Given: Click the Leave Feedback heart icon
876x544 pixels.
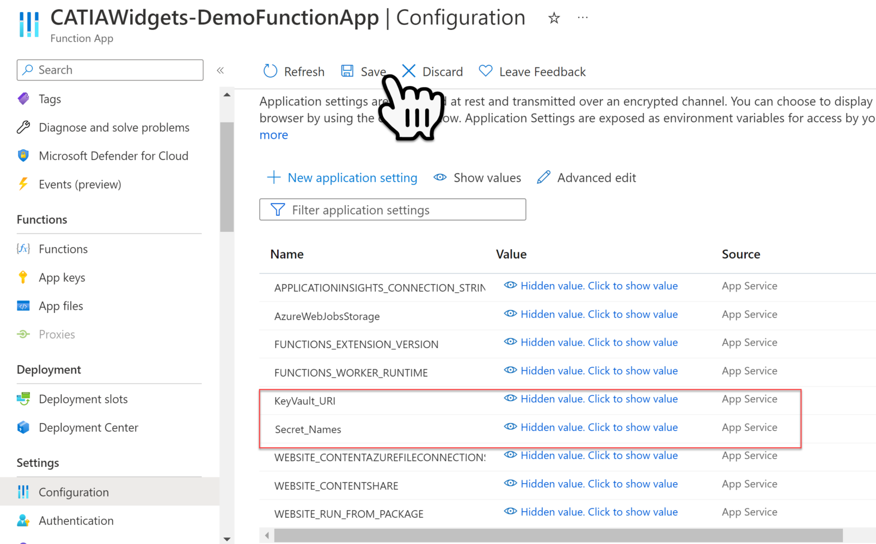Looking at the screenshot, I should tap(485, 71).
